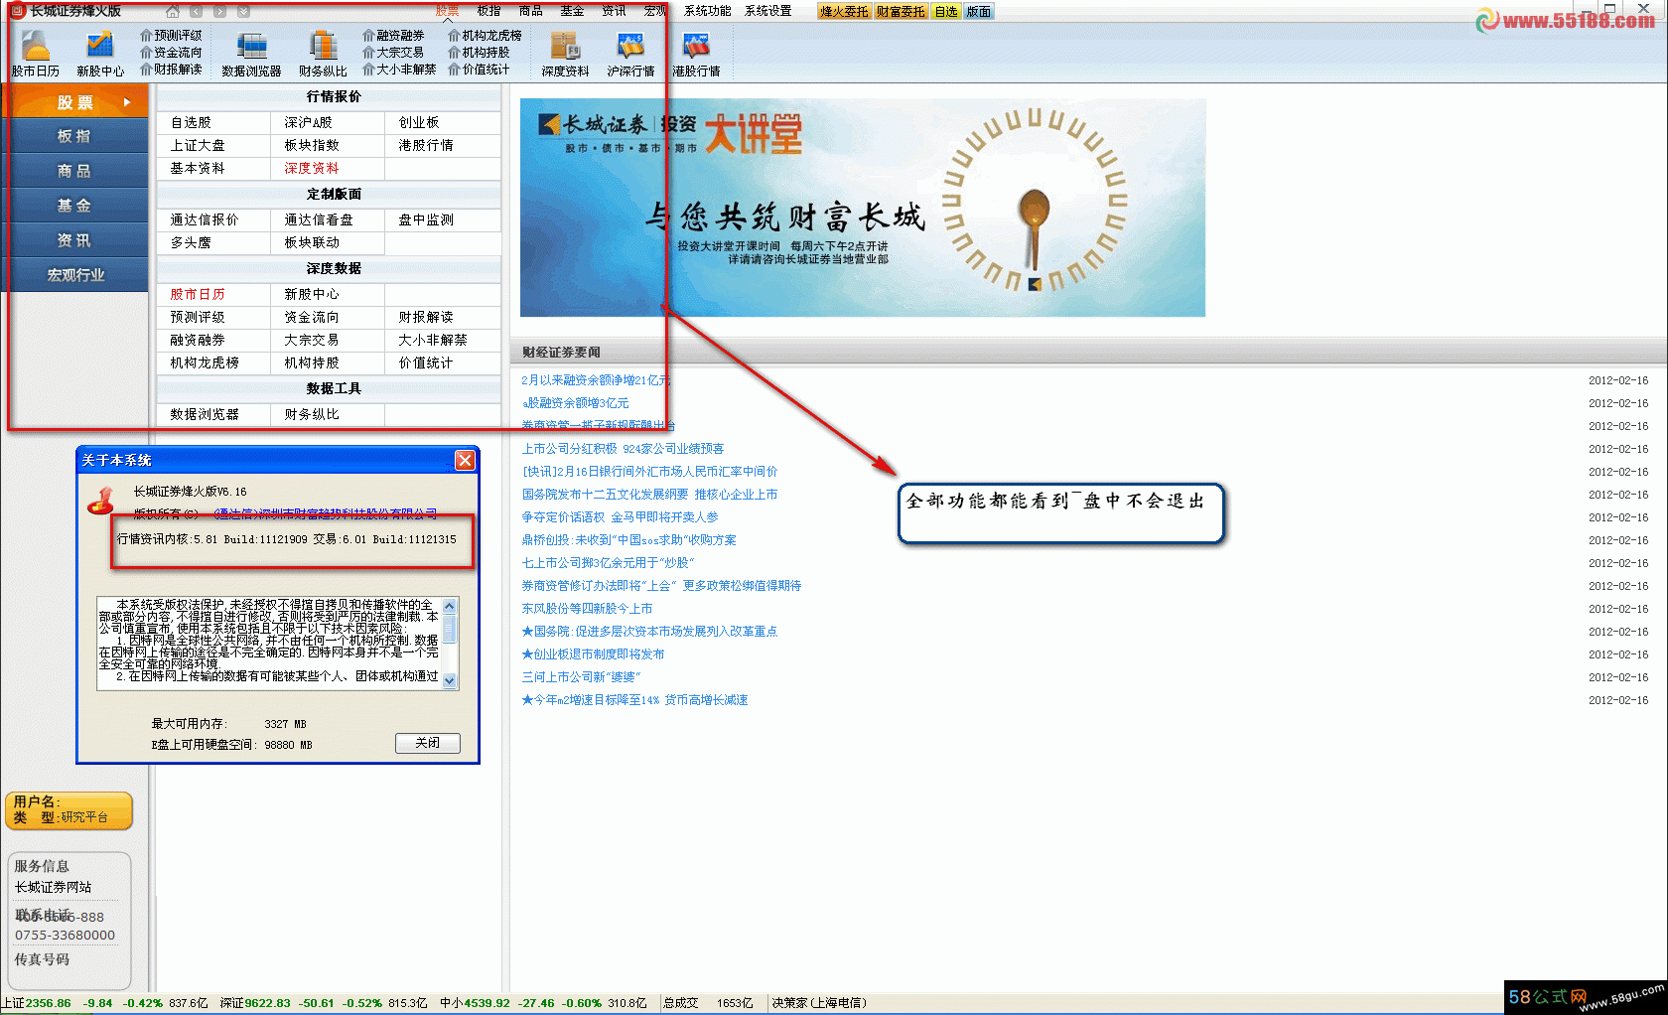Open 创业板 in the 行情报价 list
The image size is (1668, 1015).
pos(418,122)
